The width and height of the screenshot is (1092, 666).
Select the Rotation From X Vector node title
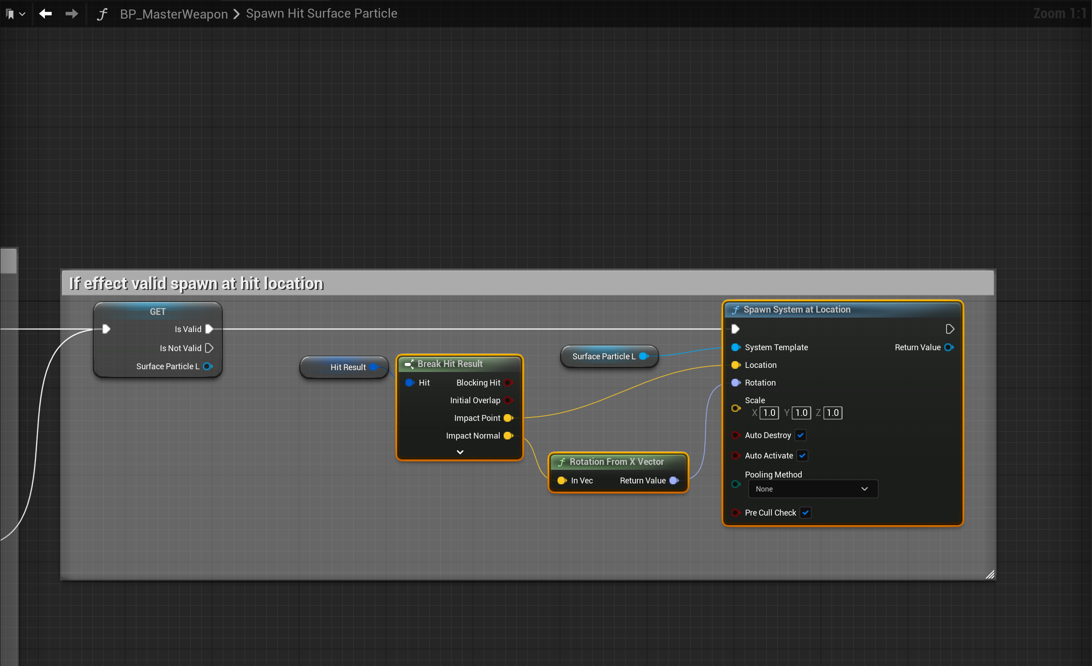coord(616,462)
